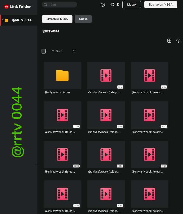Toggle the select all checkbox
183x214 pixels.
44,51
